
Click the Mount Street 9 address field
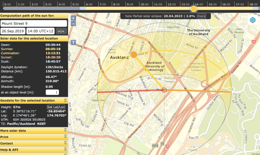click(x=34, y=23)
